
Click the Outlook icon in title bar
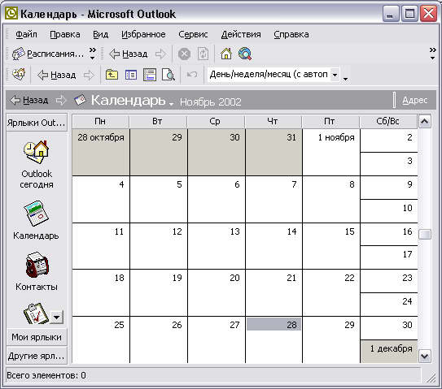point(11,13)
